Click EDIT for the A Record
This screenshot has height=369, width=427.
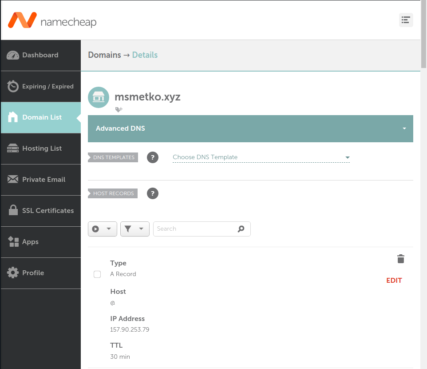(394, 281)
